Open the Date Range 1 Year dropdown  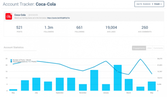pos(149,4)
